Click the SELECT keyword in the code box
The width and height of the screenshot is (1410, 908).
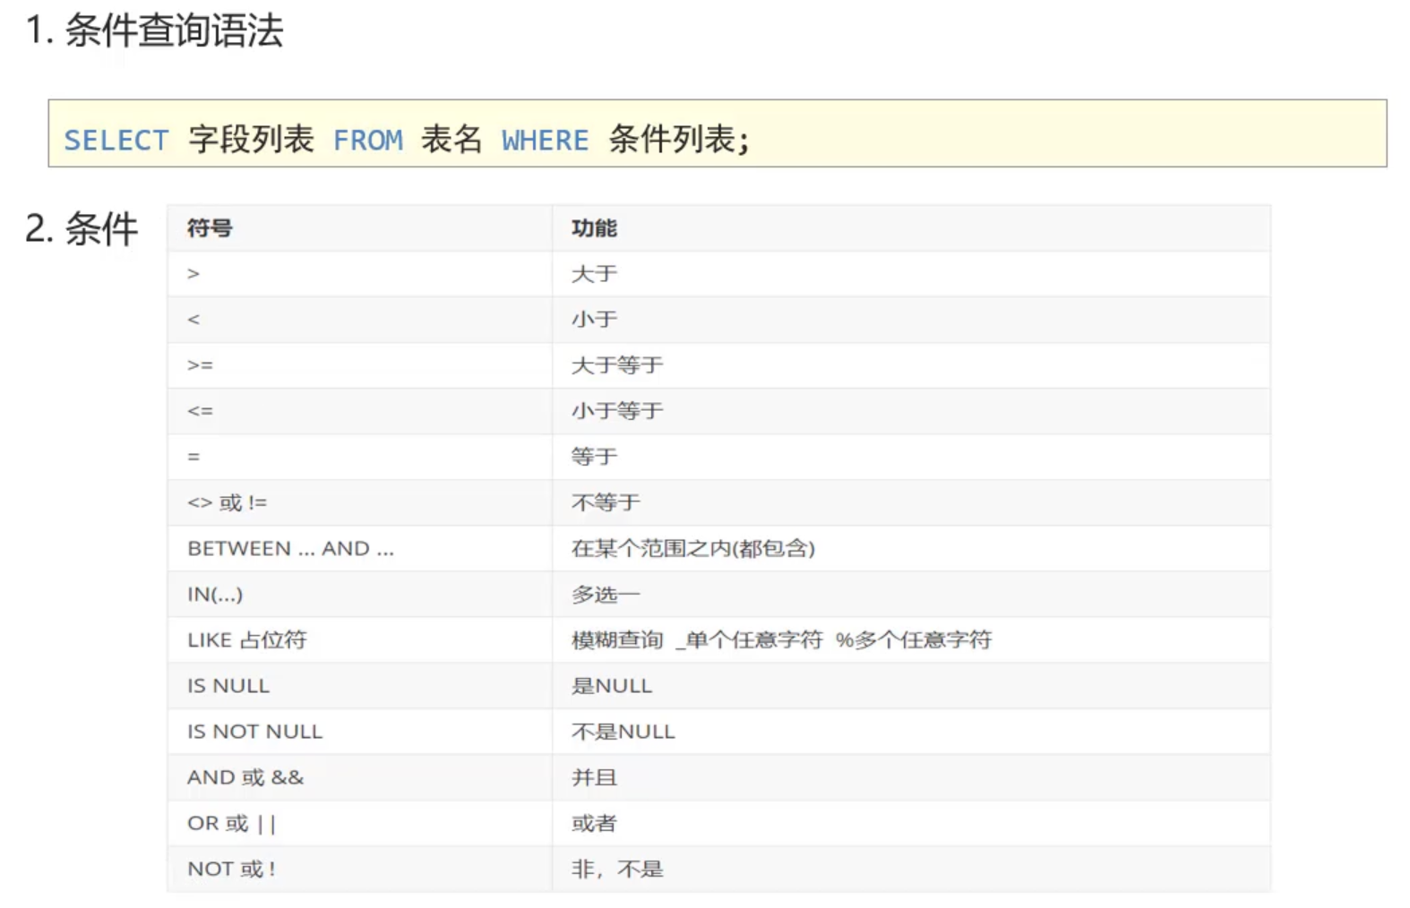[x=116, y=141]
